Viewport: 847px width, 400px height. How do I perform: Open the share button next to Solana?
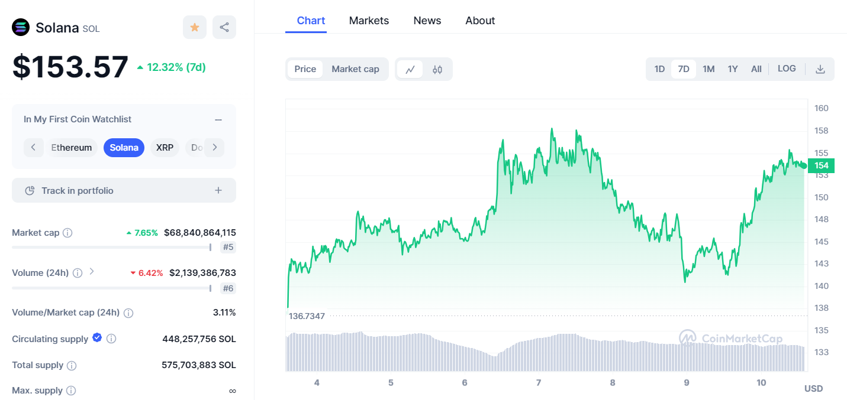pyautogui.click(x=224, y=27)
